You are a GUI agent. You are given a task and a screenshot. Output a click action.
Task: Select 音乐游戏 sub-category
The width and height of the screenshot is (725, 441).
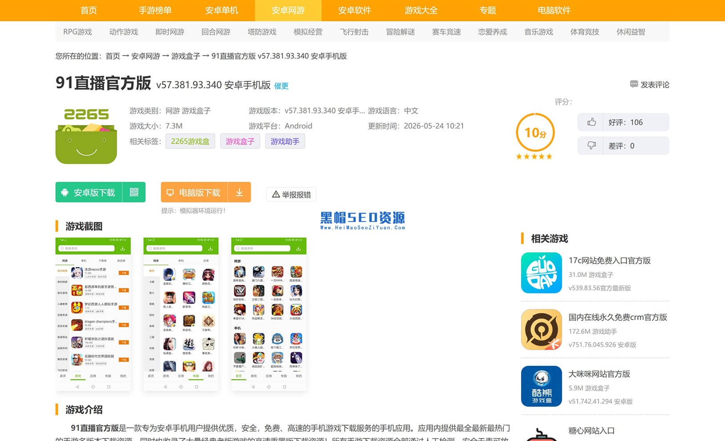click(538, 32)
